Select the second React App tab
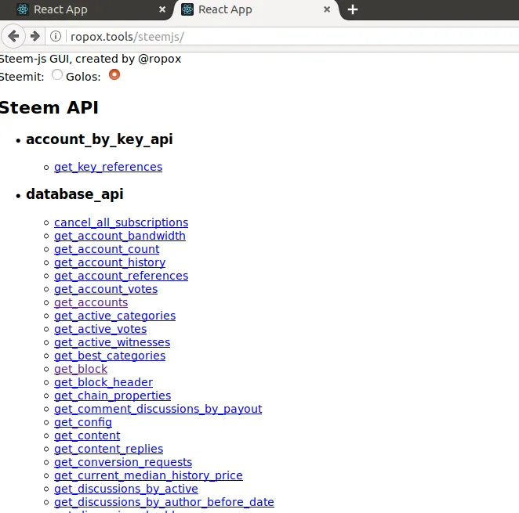The width and height of the screenshot is (519, 513). pyautogui.click(x=256, y=10)
